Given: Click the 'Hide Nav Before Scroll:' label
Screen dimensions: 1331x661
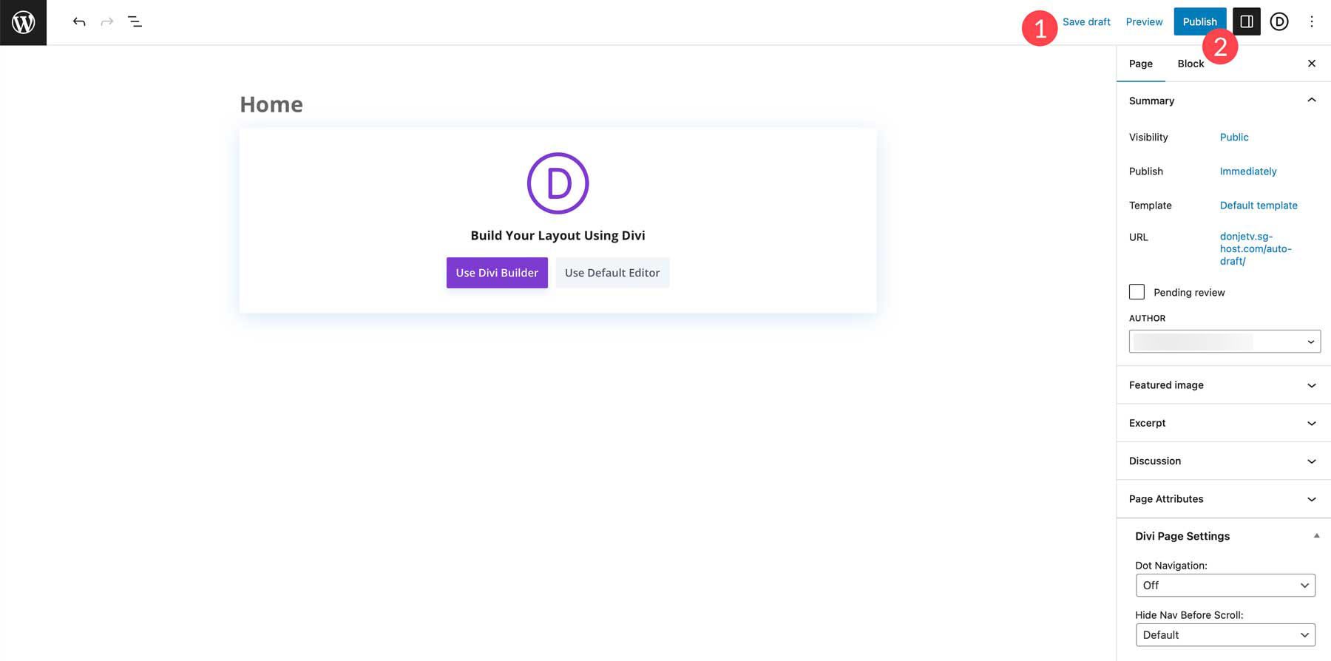Looking at the screenshot, I should pyautogui.click(x=1189, y=614).
